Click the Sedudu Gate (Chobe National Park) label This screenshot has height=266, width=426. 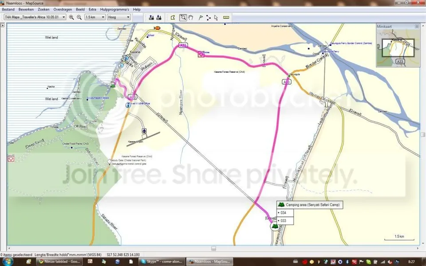pyautogui.click(x=129, y=160)
